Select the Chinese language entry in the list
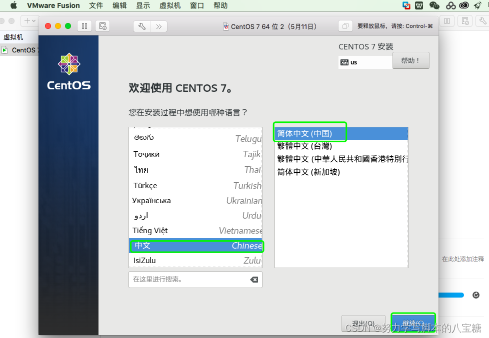Viewport: 489px width, 338px height. coord(195,245)
